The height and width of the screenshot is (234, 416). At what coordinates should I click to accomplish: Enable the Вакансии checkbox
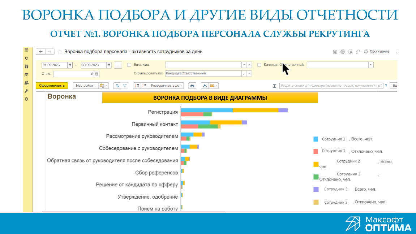[129, 65]
